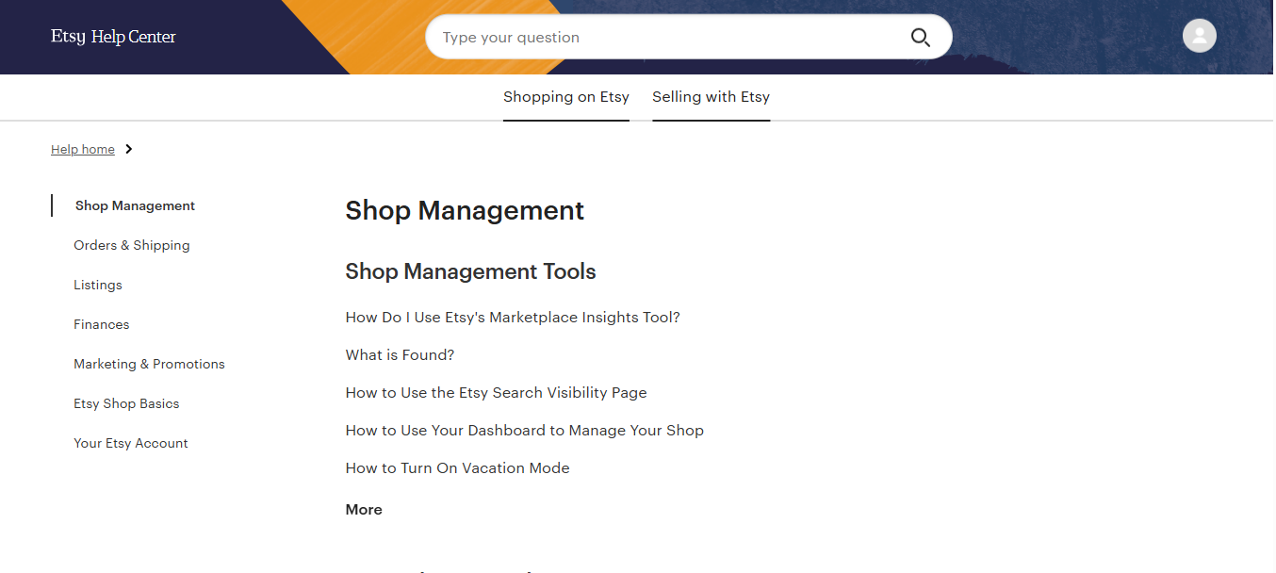
Task: Open the user profile avatar
Action: pos(1199,36)
